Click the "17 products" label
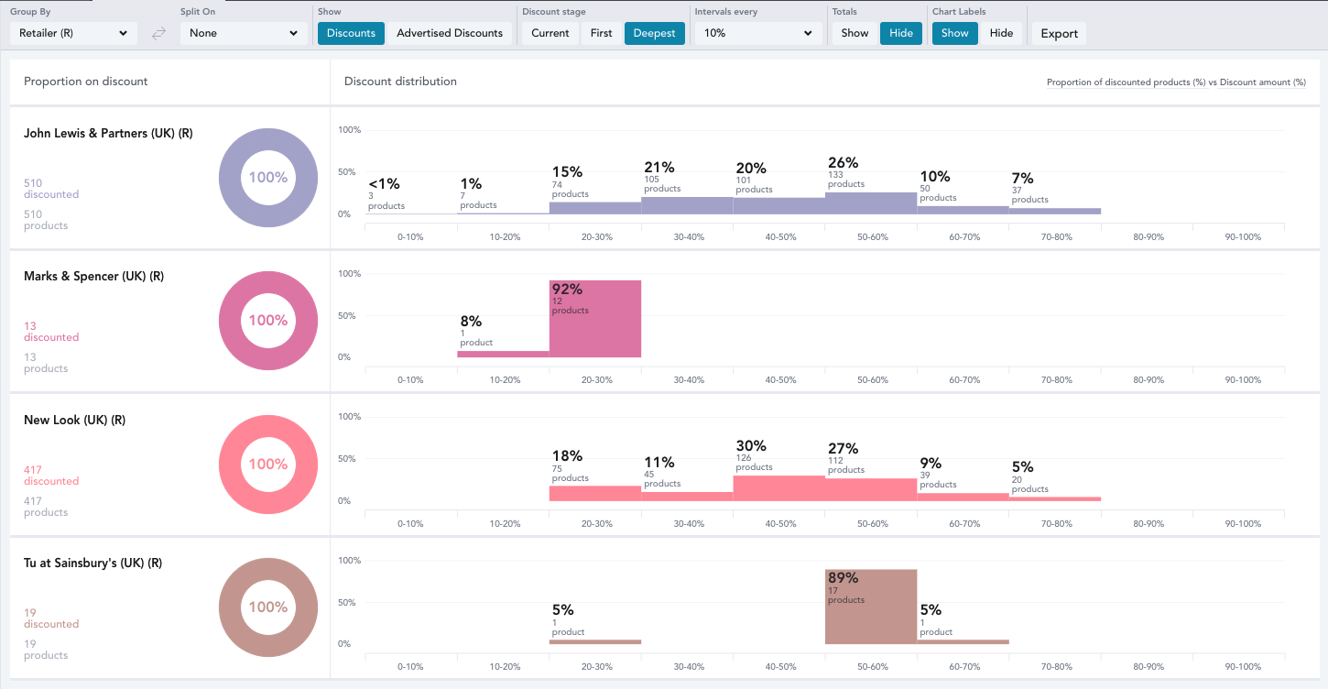The height and width of the screenshot is (689, 1328). pos(845,596)
